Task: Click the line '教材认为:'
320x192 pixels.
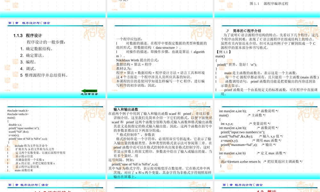Action: point(124,68)
